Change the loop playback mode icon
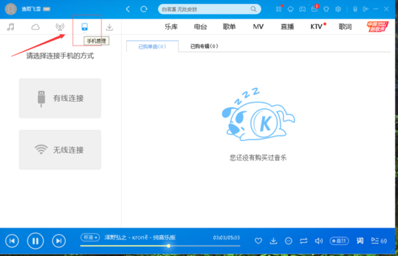 coord(304,241)
